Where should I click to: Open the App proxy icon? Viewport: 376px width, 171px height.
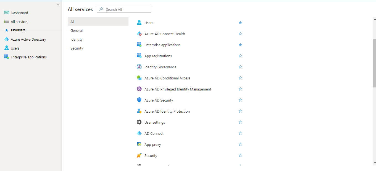pos(139,144)
